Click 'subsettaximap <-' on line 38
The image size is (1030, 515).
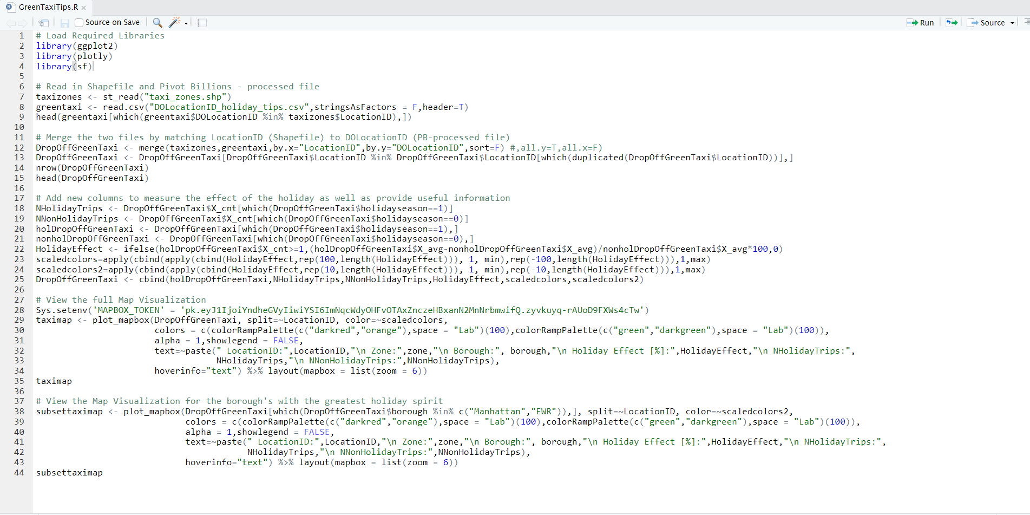click(77, 412)
